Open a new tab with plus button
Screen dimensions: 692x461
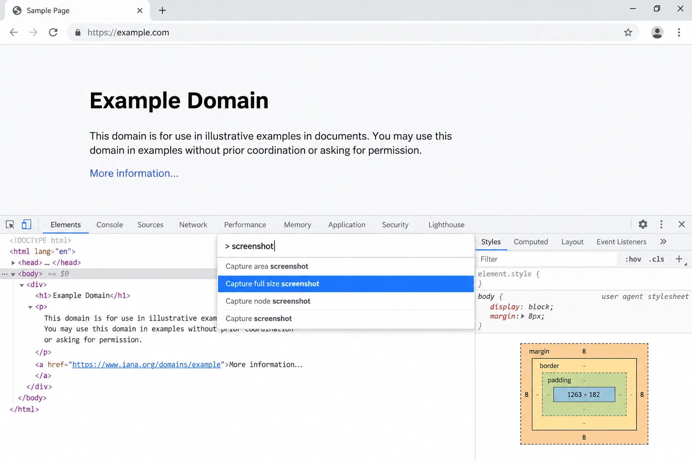coord(163,10)
